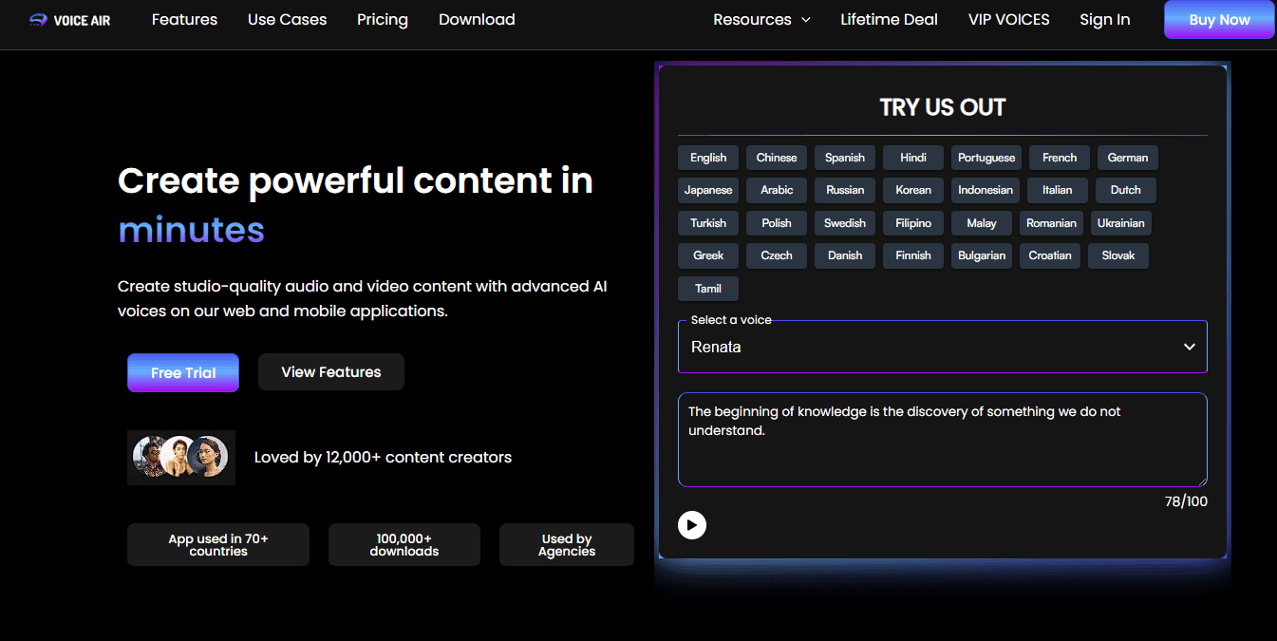1277x641 pixels.
Task: Click the Sign In link
Action: (1104, 20)
